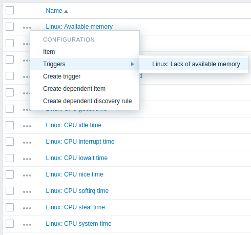Check the box for Linux: CPU system time
This screenshot has width=251, height=235.
(x=10, y=224)
